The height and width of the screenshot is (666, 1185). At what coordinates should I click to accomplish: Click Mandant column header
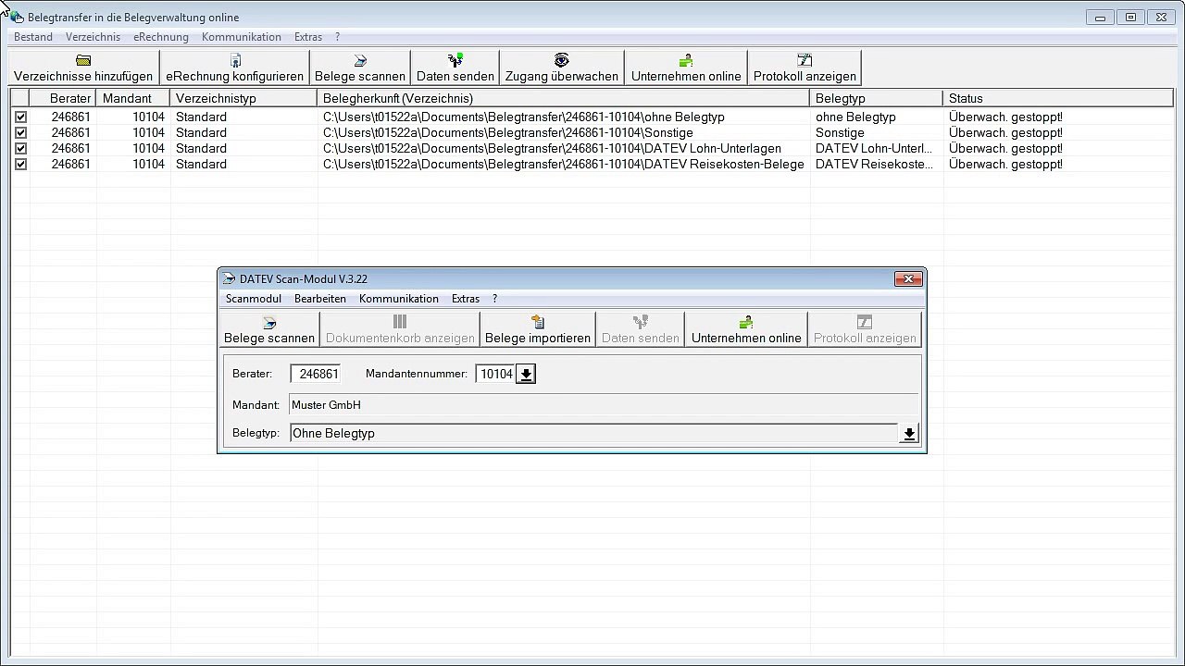133,98
